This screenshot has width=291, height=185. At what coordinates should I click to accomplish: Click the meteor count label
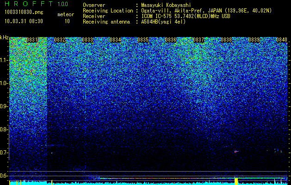click(66, 14)
